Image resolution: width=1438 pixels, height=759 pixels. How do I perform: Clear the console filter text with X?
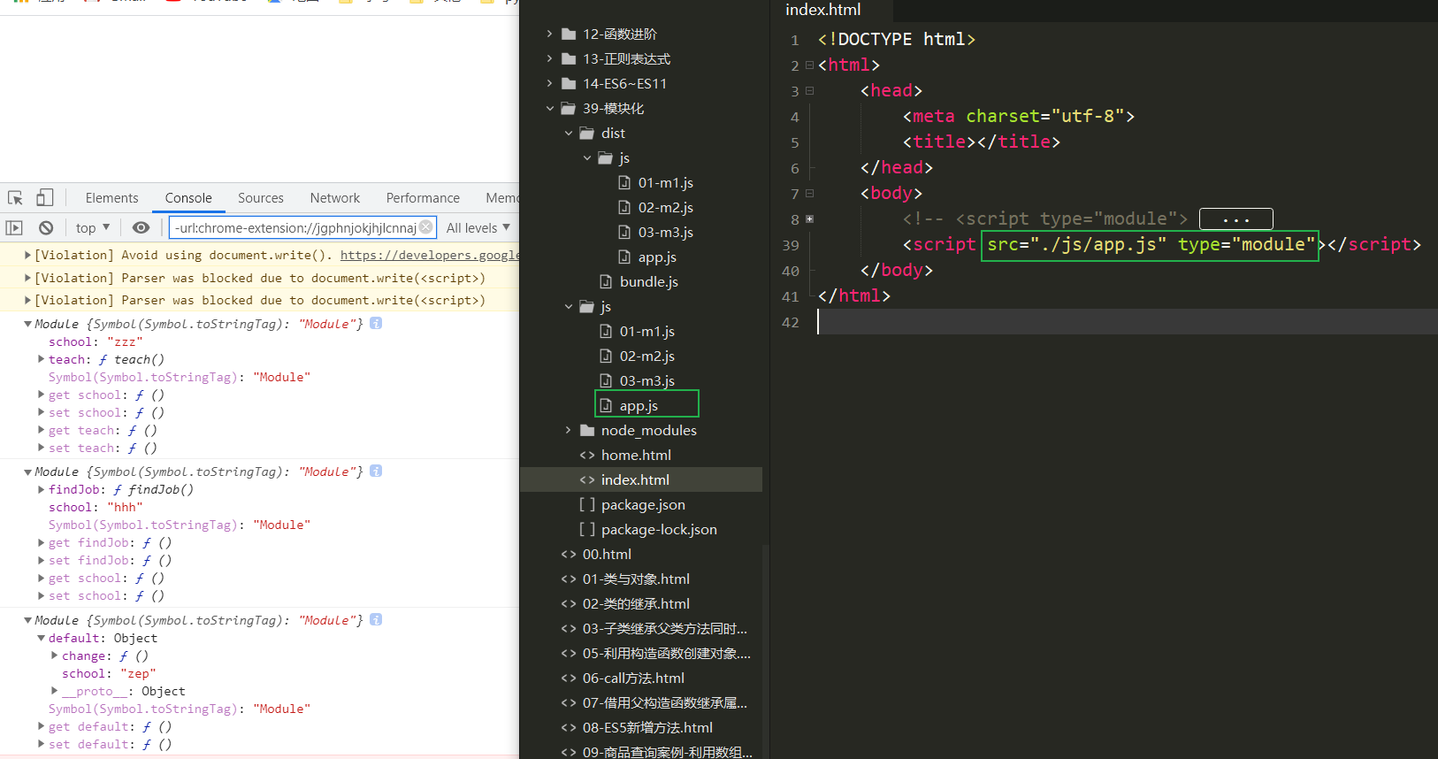[x=426, y=226]
